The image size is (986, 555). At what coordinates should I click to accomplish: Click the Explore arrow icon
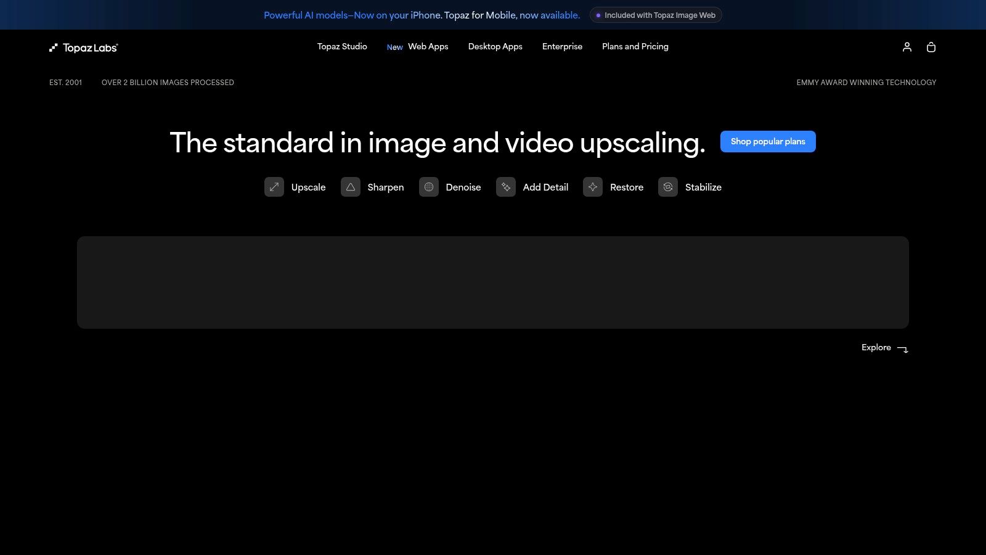[x=903, y=349]
